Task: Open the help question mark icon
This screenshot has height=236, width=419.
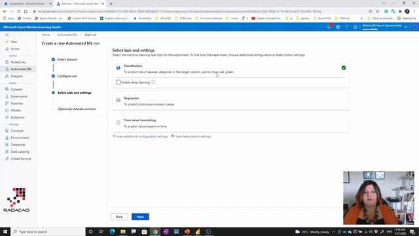Action: [346, 27]
